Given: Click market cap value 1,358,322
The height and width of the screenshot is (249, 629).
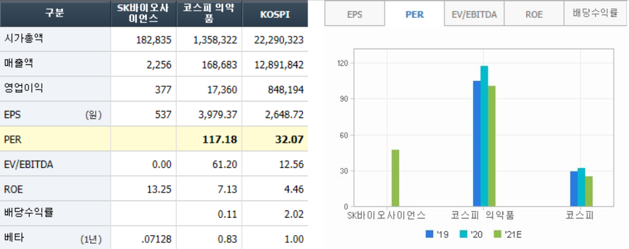Looking at the screenshot, I should (215, 40).
